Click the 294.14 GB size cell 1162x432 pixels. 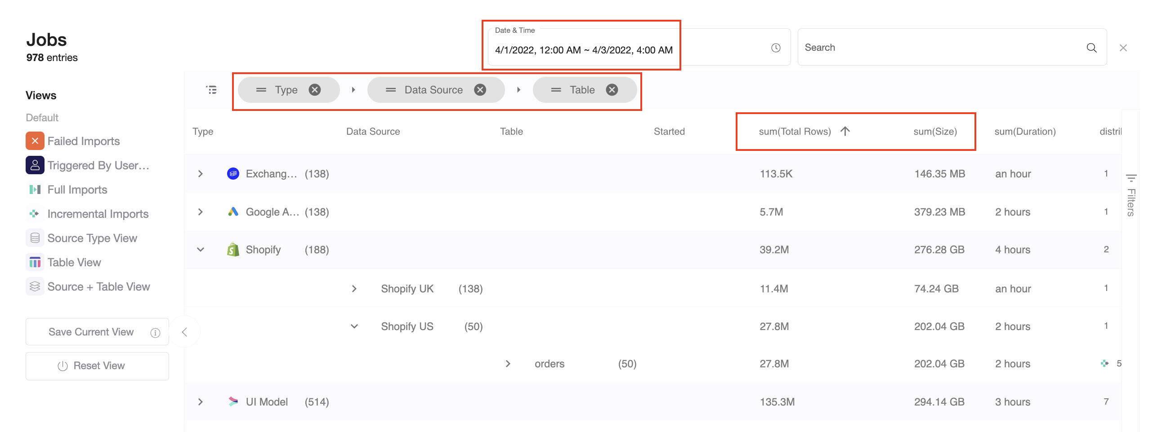[939, 401]
